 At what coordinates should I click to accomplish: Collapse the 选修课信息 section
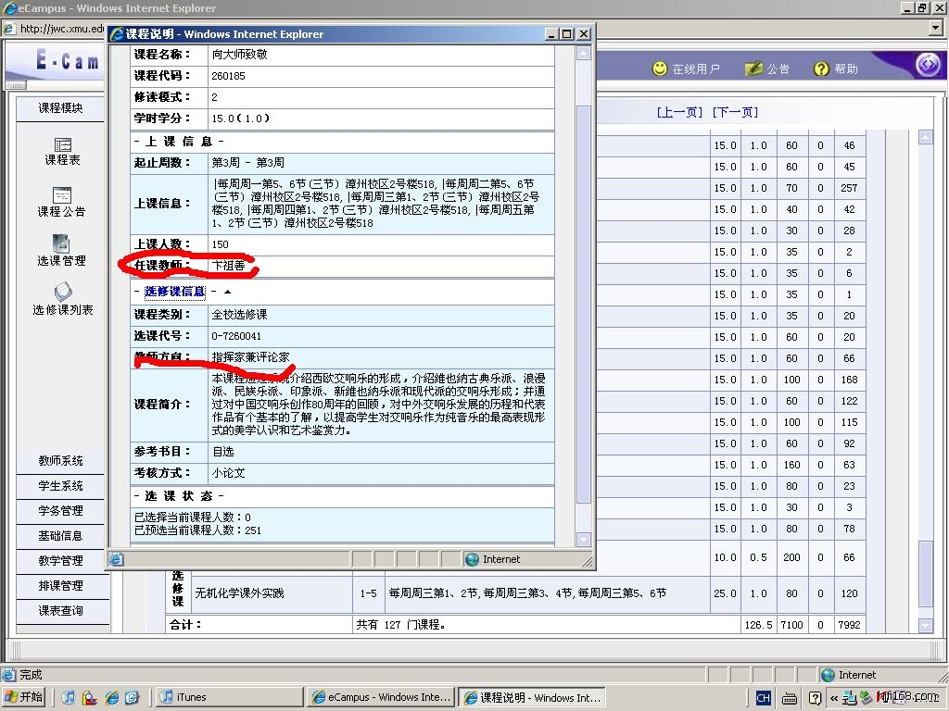(x=227, y=292)
